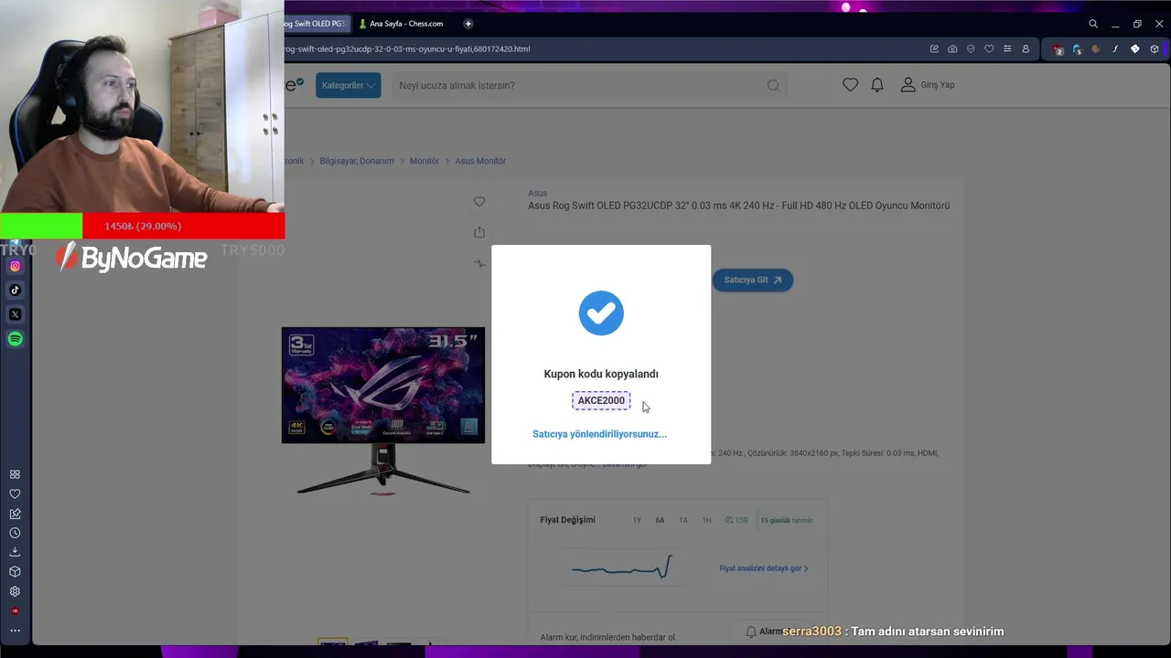Image resolution: width=1171 pixels, height=658 pixels.
Task: Click the extensions cube icon in toolbar
Action: (1155, 48)
